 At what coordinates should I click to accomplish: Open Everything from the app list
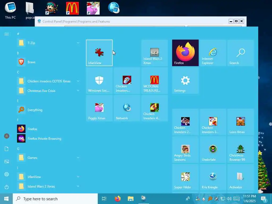click(x=48, y=110)
